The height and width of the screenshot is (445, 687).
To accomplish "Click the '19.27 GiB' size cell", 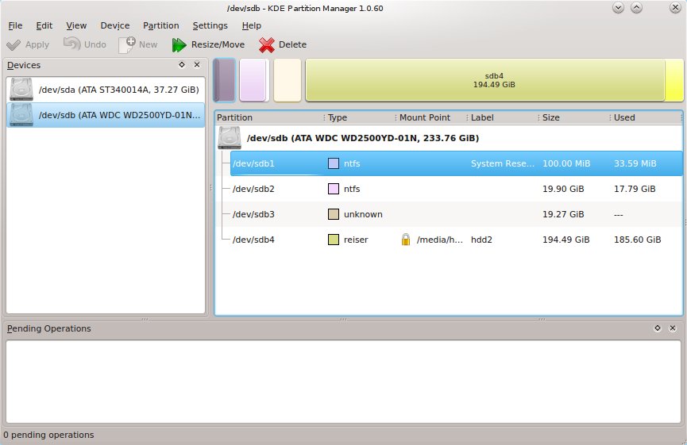I will pos(563,214).
